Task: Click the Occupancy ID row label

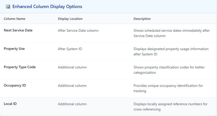Action: pos(15,85)
